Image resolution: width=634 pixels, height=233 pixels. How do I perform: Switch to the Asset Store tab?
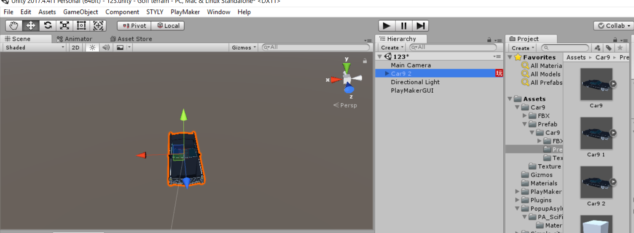[131, 39]
